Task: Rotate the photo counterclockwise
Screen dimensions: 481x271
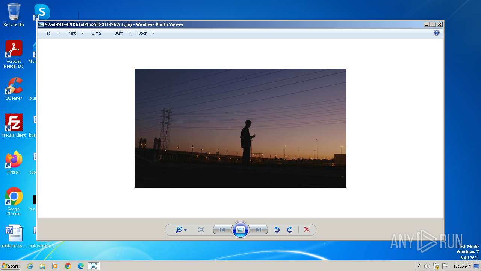Action: 277,230
